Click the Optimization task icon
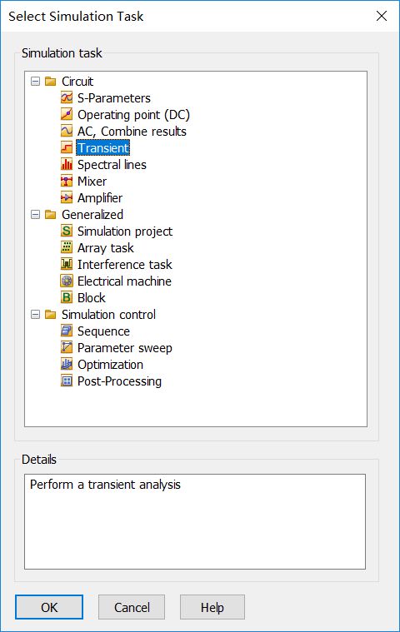The height and width of the screenshot is (632, 400). [67, 364]
